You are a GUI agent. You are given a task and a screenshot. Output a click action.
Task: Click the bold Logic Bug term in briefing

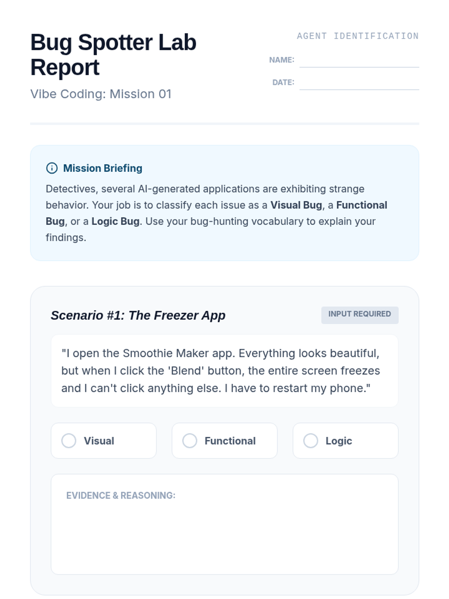[115, 221]
